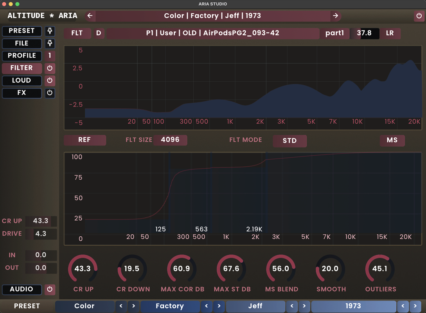The image size is (426, 313).
Task: Click the CR DOWN knob
Action: click(x=132, y=269)
